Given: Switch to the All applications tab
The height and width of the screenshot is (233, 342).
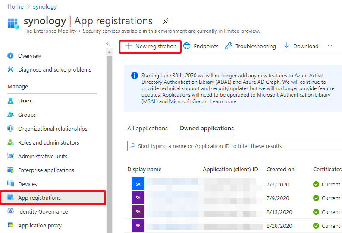Looking at the screenshot, I should [147, 128].
